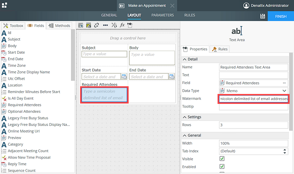
Task: Click the Tab Index stepper arrows
Action: click(x=285, y=151)
